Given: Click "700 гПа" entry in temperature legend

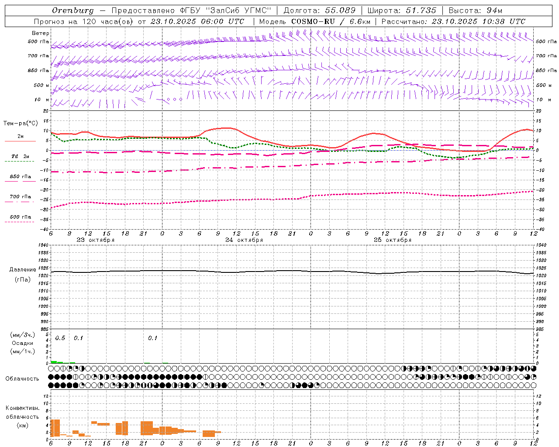Looking at the screenshot, I should pos(21,197).
